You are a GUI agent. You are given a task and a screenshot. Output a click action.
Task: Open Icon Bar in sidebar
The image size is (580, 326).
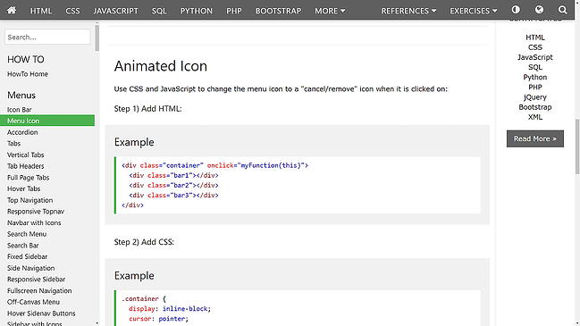(x=20, y=109)
